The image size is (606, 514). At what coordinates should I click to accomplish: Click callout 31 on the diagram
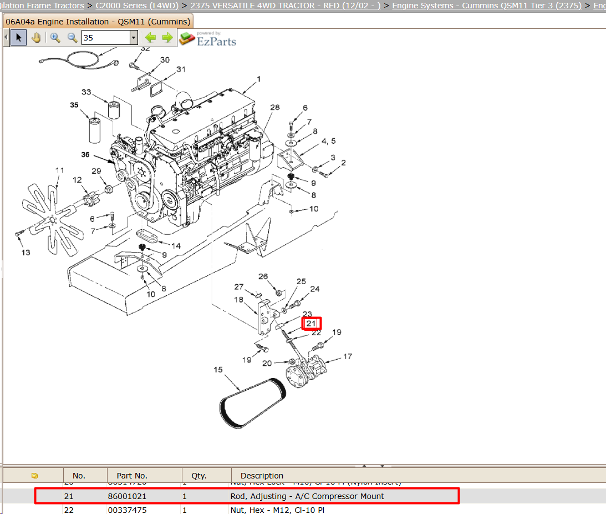181,69
